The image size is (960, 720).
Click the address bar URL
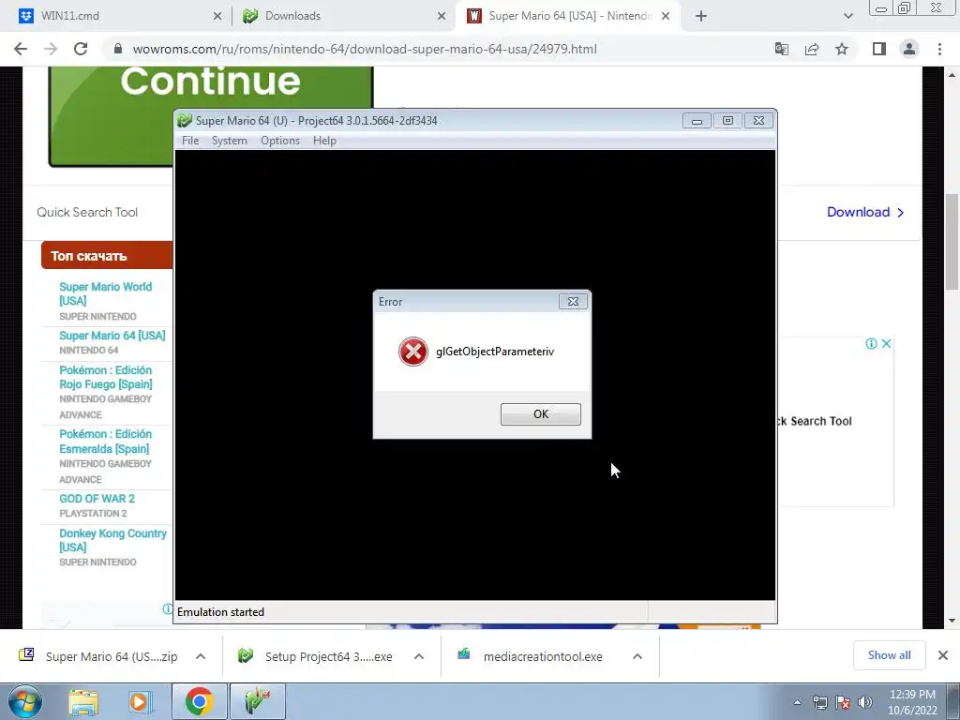(x=365, y=49)
